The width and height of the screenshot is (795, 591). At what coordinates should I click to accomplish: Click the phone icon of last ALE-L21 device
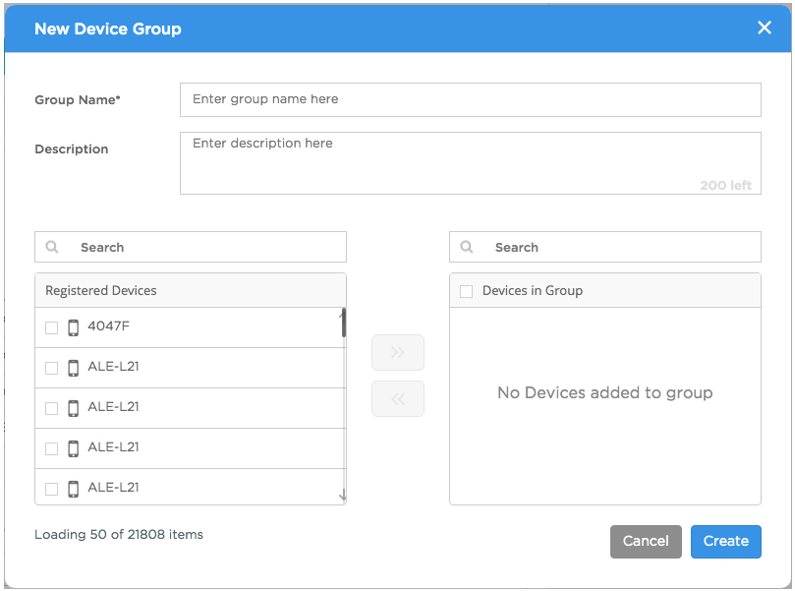click(x=73, y=489)
